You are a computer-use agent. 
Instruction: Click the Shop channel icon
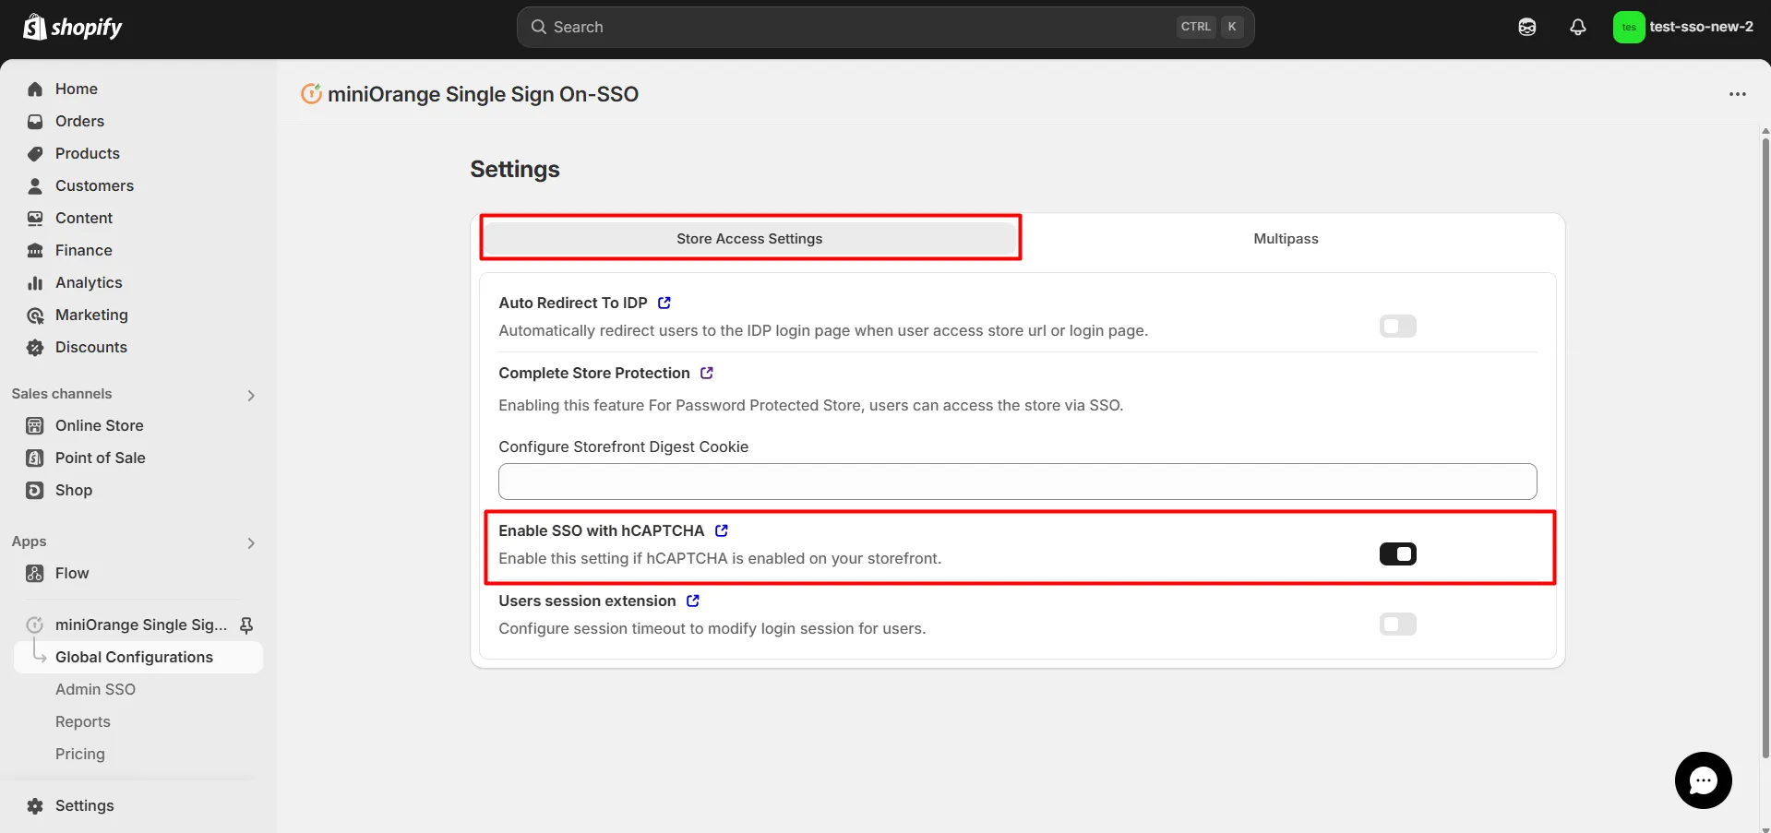pos(35,491)
